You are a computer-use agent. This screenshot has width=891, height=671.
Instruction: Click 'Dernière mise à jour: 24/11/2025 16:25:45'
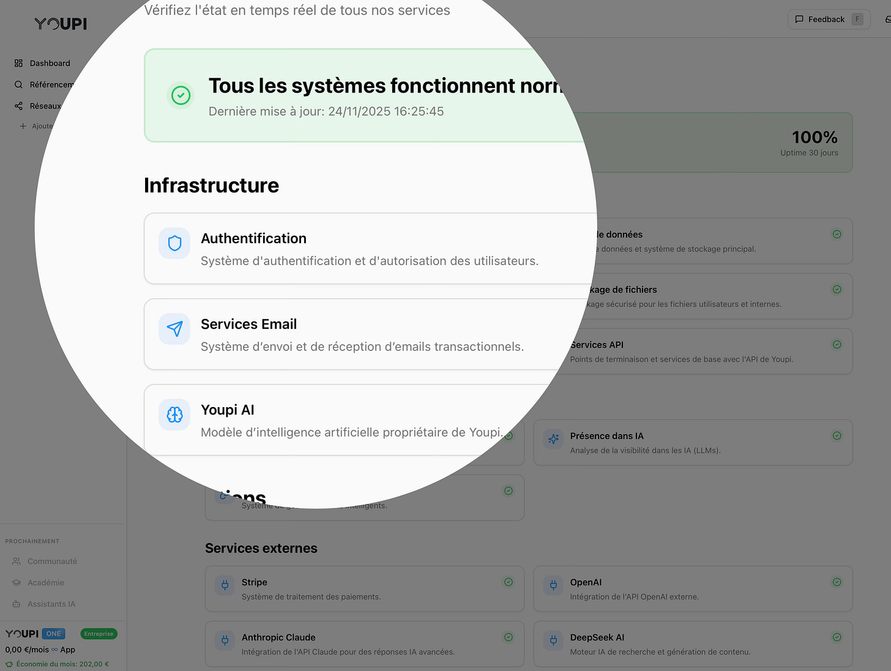click(x=326, y=111)
